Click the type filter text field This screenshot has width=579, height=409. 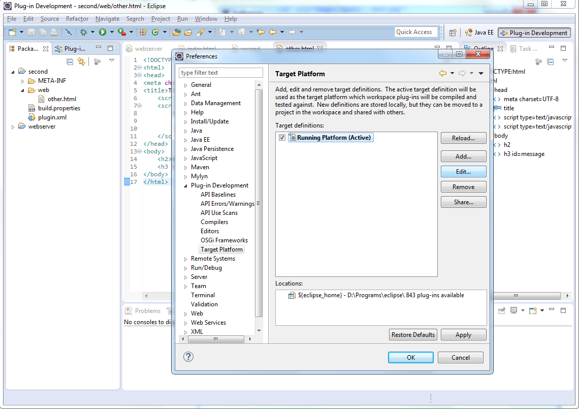pyautogui.click(x=221, y=73)
